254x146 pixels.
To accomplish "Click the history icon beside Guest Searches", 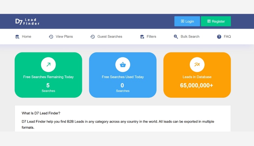I will coord(92,36).
